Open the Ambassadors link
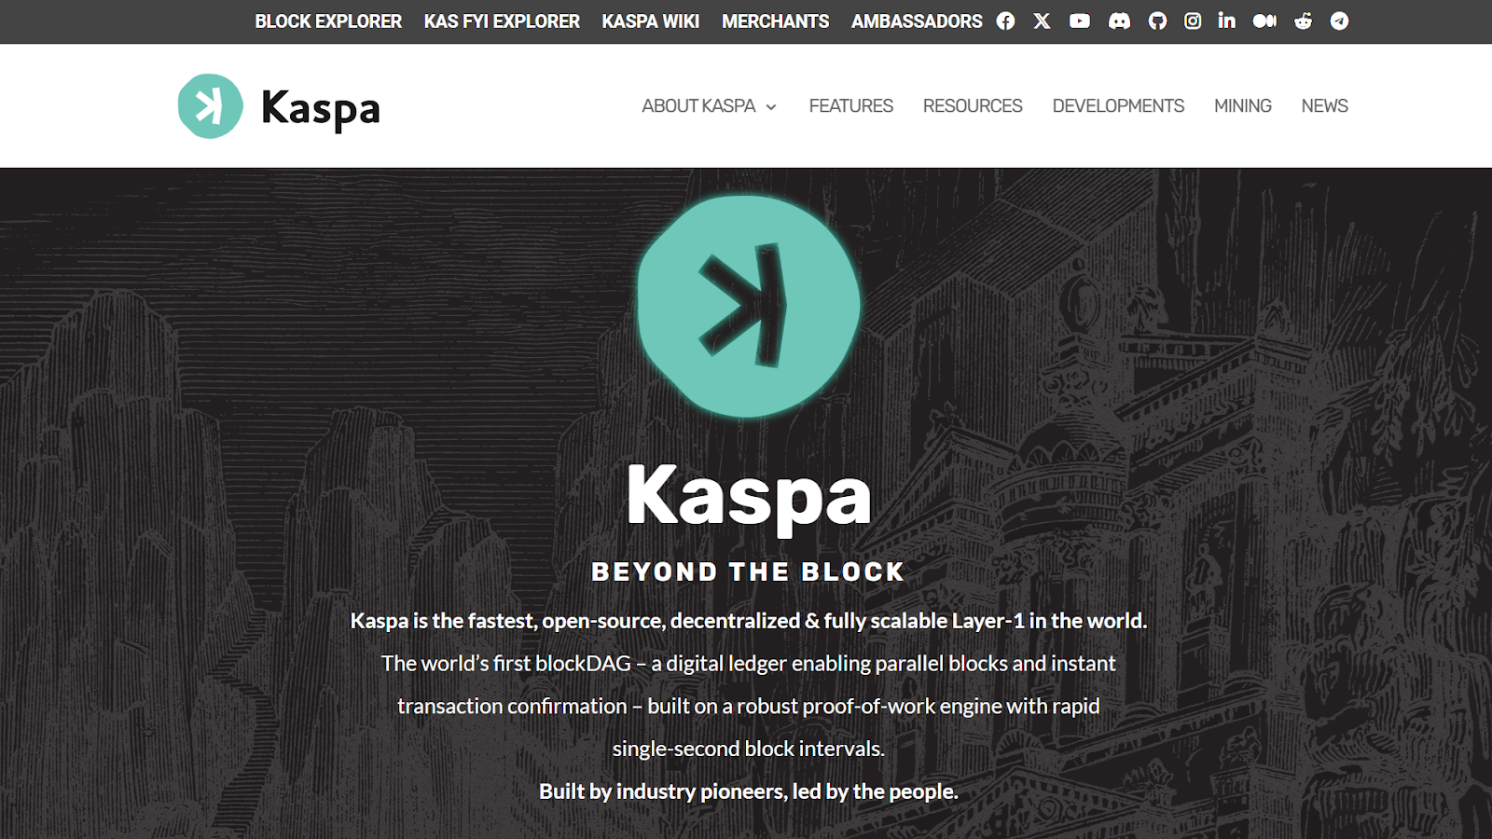1492x839 pixels. (x=917, y=21)
